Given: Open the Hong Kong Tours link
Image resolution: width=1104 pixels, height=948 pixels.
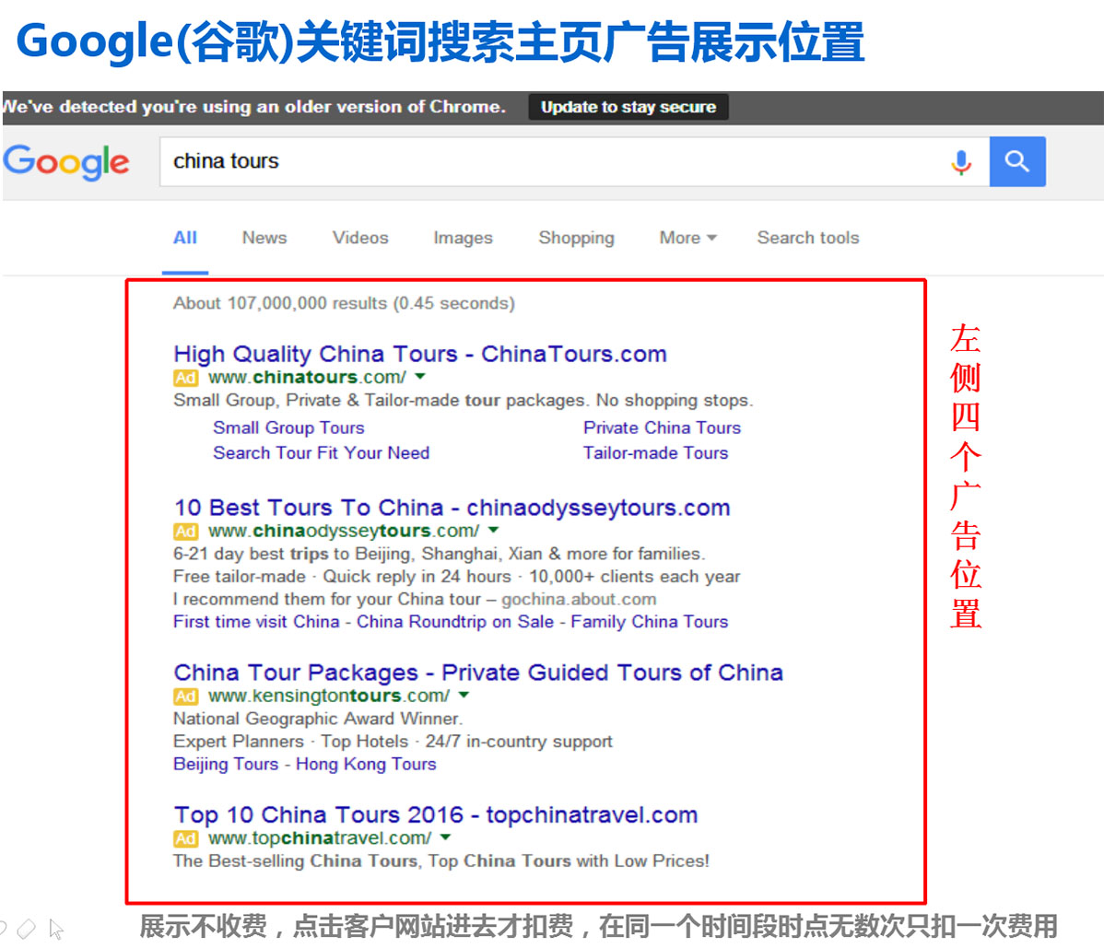Looking at the screenshot, I should point(366,765).
